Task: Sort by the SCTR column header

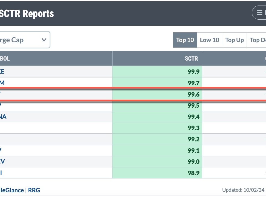Action: click(x=191, y=59)
